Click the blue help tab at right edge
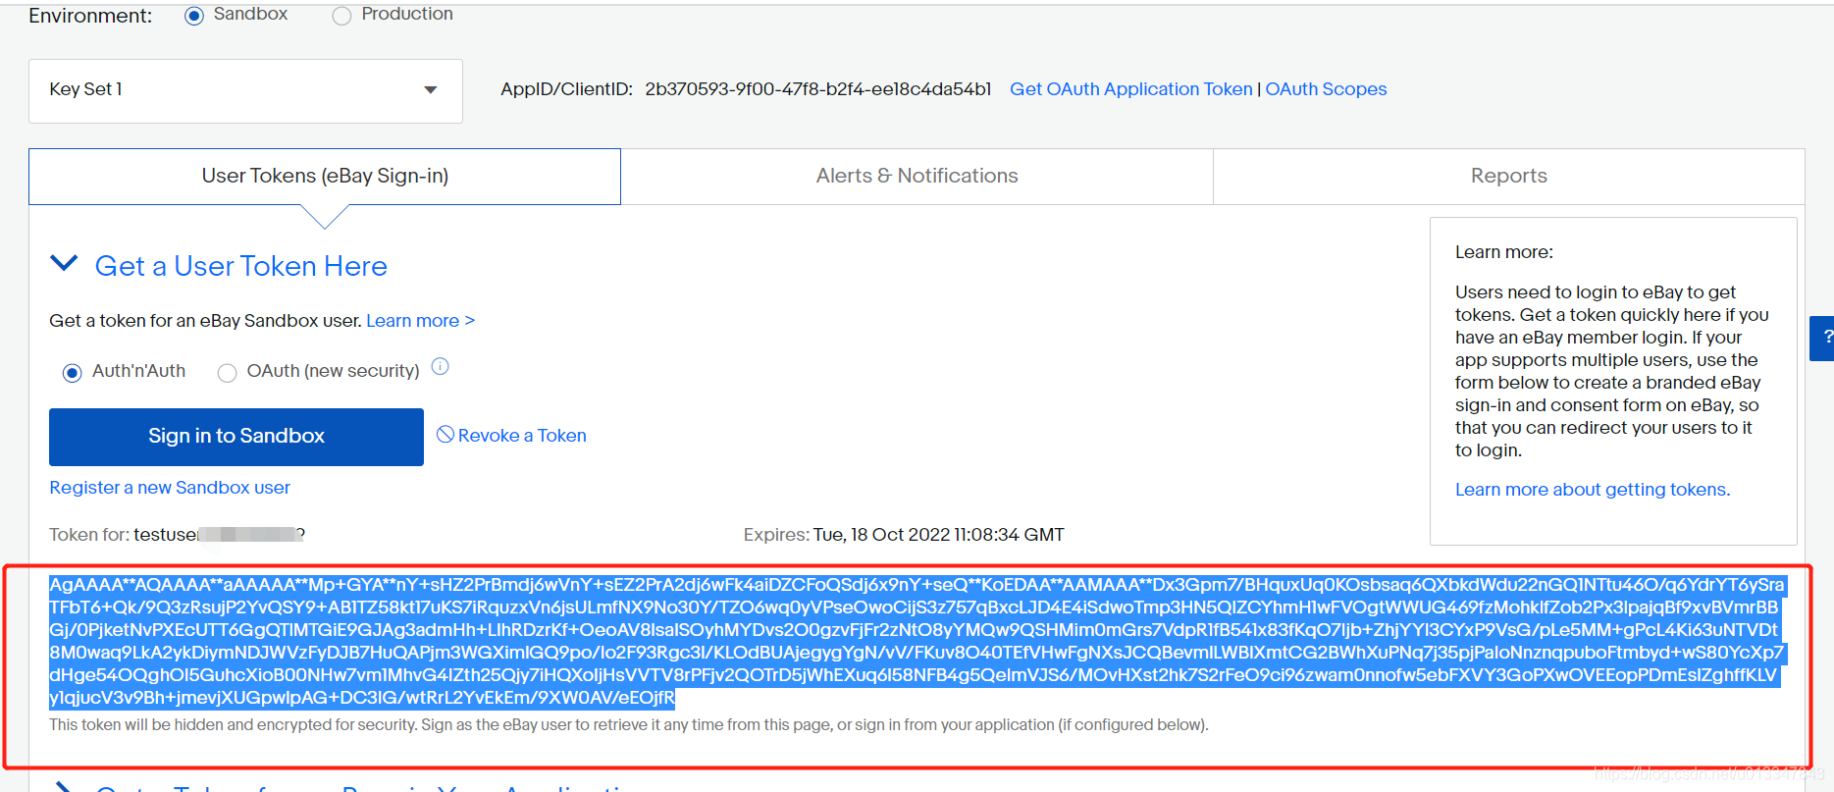 (1822, 338)
